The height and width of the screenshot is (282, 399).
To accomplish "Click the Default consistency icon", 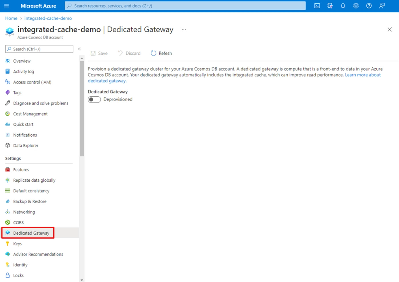I will point(8,190).
